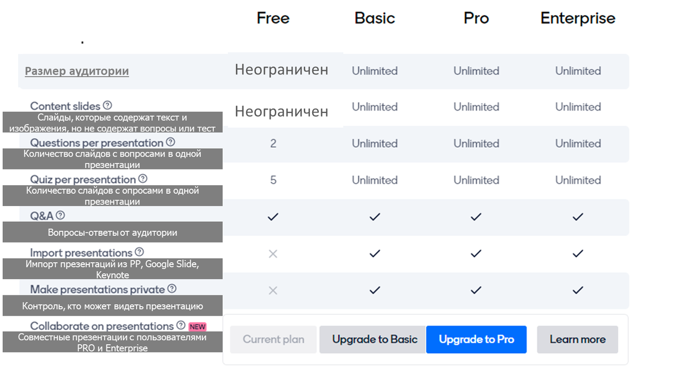The height and width of the screenshot is (370, 675).
Task: Click the Free plan Quiz limit value 5
Action: [273, 180]
